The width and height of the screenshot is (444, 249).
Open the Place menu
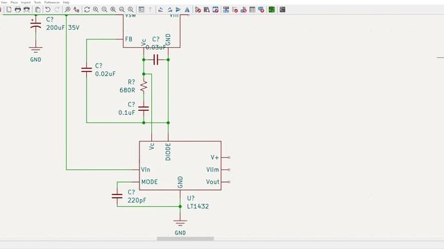point(14,2)
